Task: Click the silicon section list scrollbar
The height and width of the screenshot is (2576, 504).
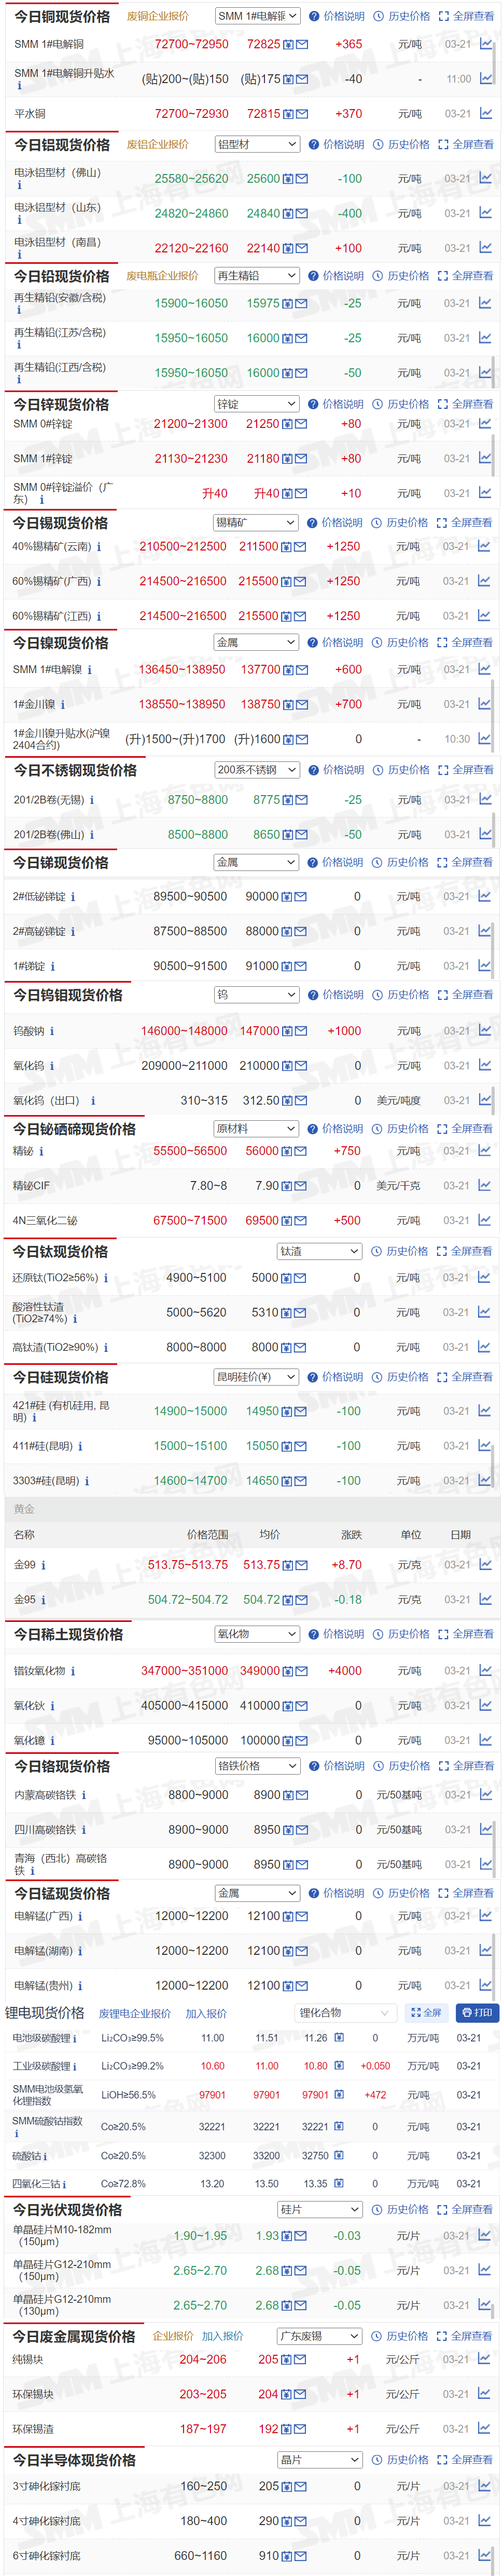Action: (x=493, y=1465)
